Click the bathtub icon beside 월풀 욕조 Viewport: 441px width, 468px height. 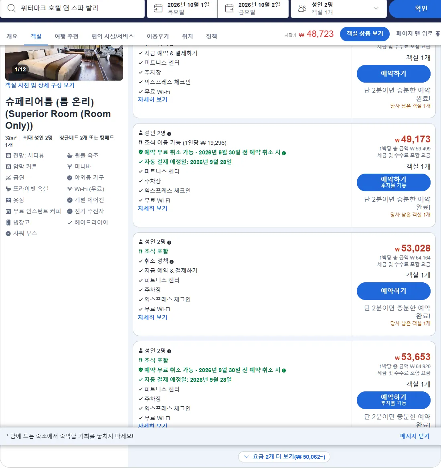(69, 156)
